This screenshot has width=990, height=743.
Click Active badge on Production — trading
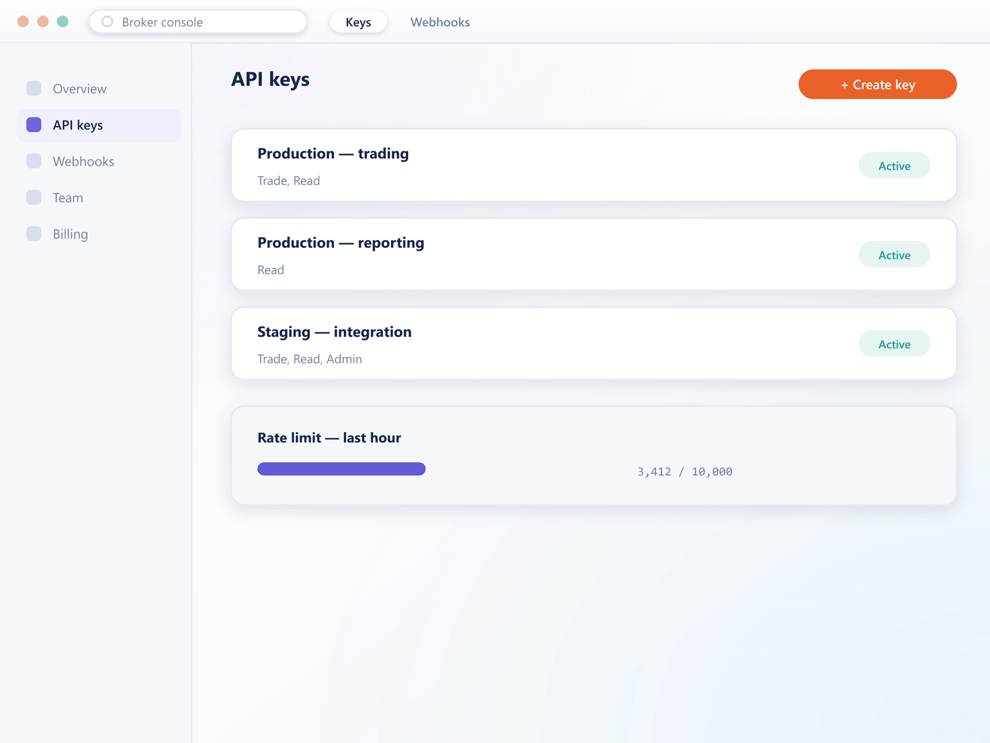click(x=894, y=166)
